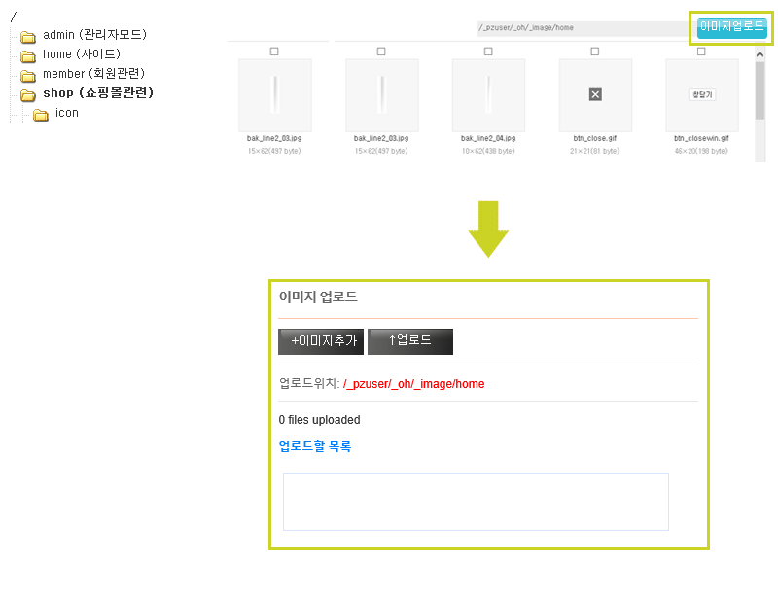This screenshot has height=591, width=778.
Task: Click the admin folder icon
Action: pos(27,36)
